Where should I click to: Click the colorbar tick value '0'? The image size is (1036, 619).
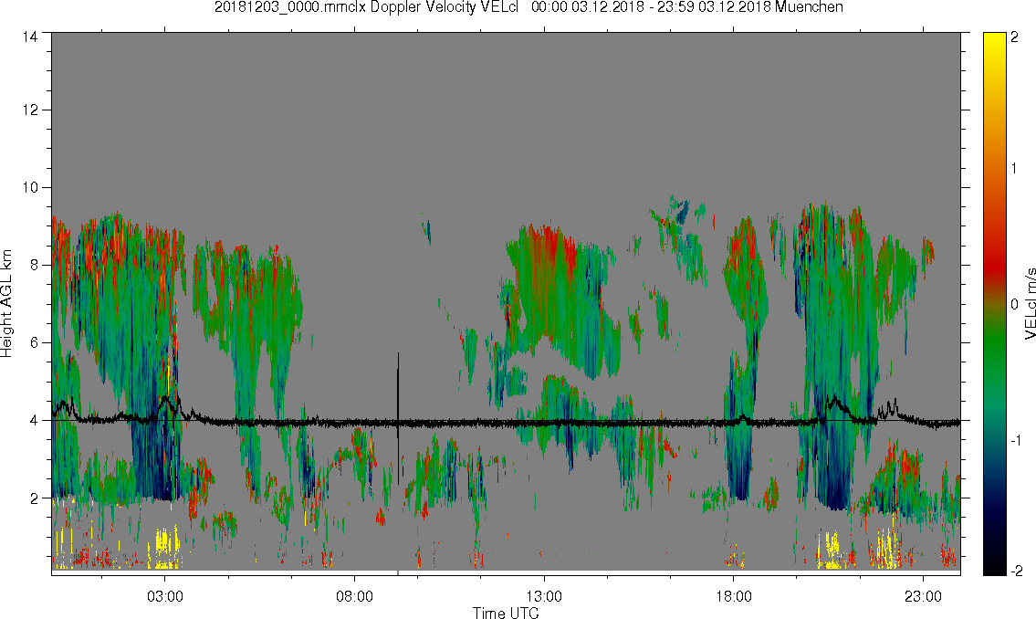(1014, 305)
